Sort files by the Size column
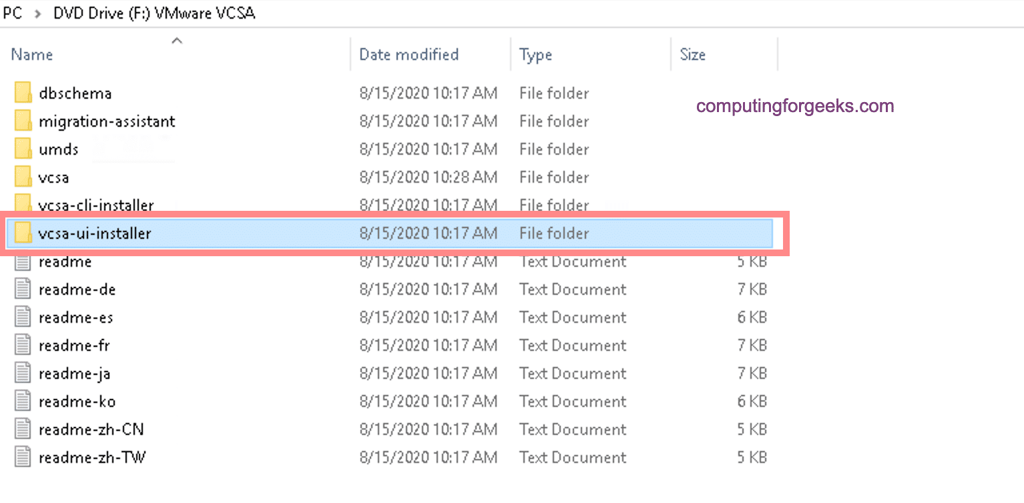Viewport: 1024px width, 503px height. point(692,54)
